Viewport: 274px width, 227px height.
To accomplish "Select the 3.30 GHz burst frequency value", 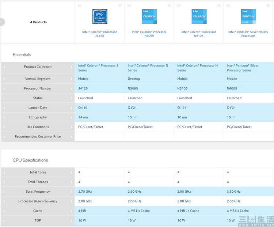I will tap(234, 192).
